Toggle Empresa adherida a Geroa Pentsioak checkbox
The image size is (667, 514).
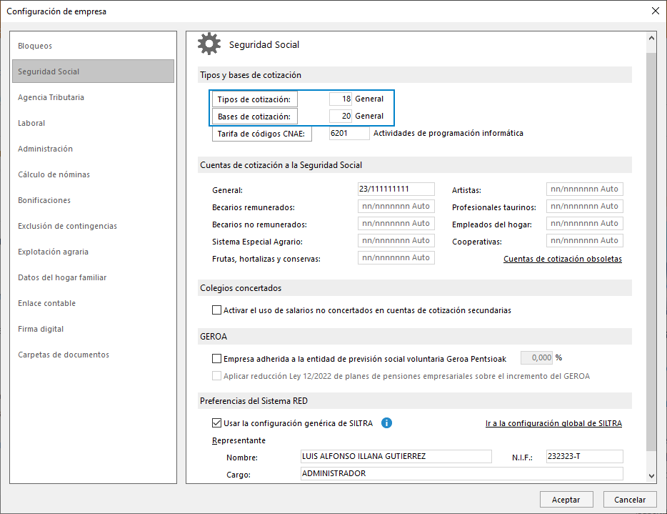[217, 359]
